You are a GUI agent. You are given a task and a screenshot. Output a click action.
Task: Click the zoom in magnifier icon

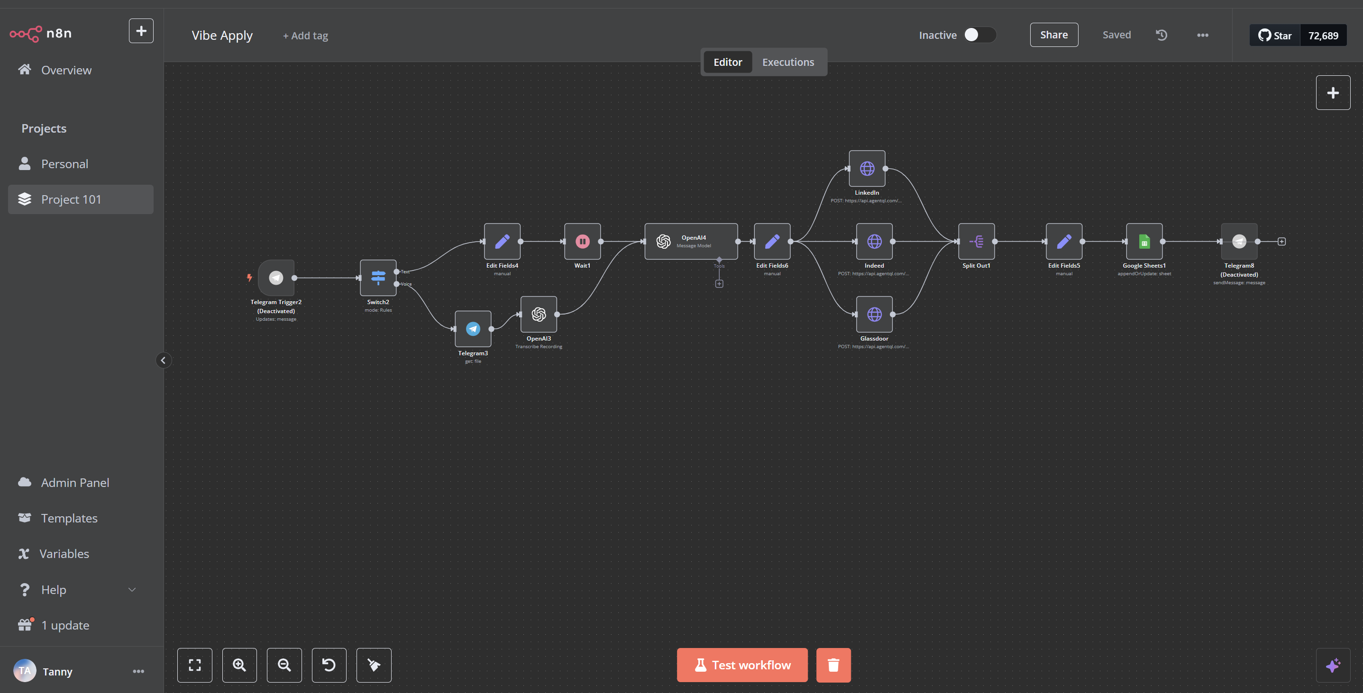tap(239, 665)
